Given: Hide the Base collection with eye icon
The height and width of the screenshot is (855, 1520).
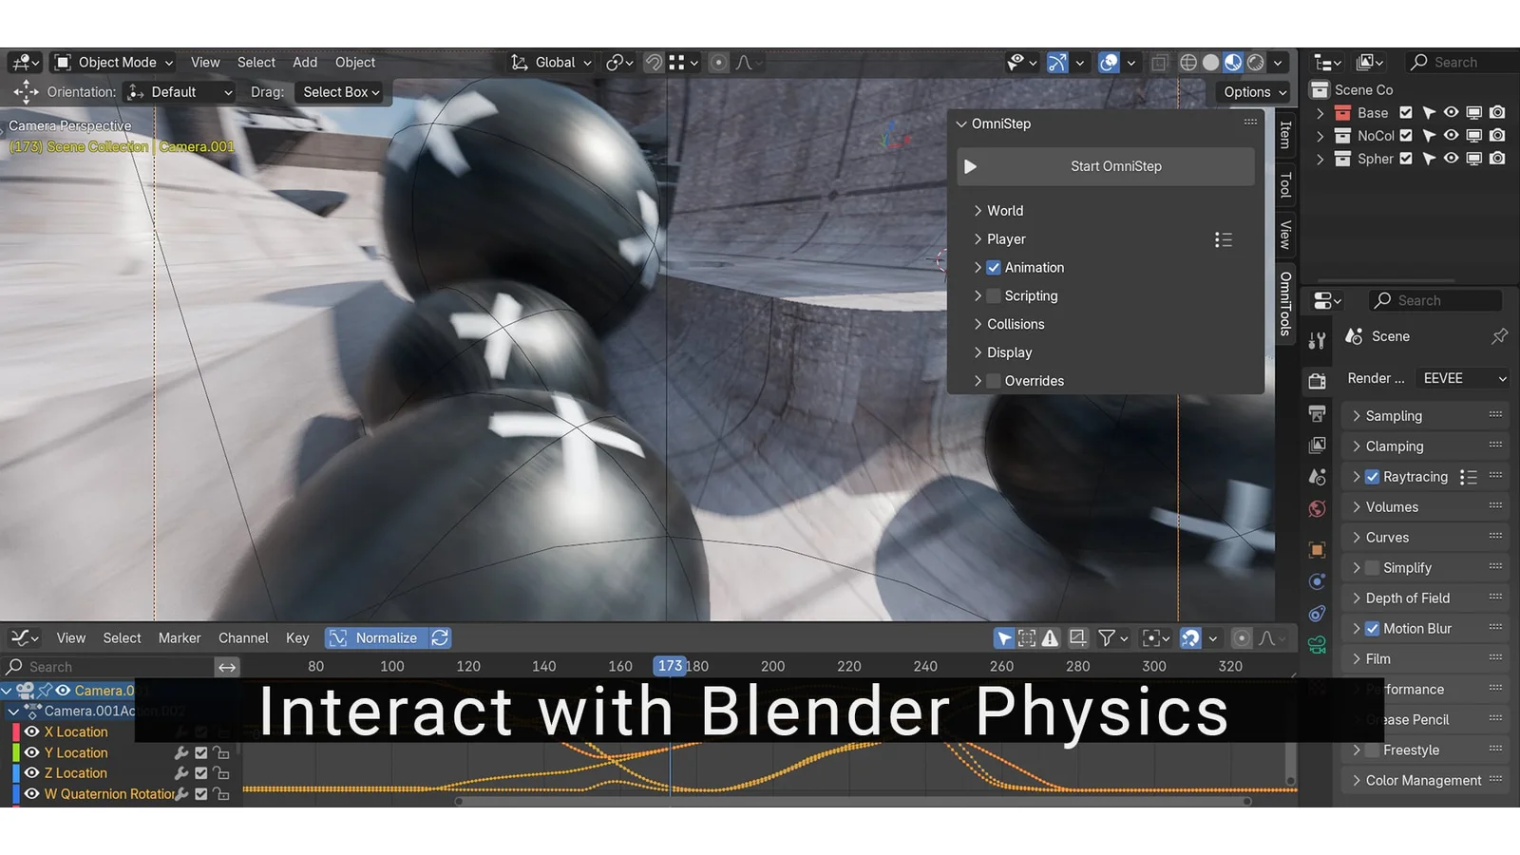Looking at the screenshot, I should pyautogui.click(x=1451, y=112).
